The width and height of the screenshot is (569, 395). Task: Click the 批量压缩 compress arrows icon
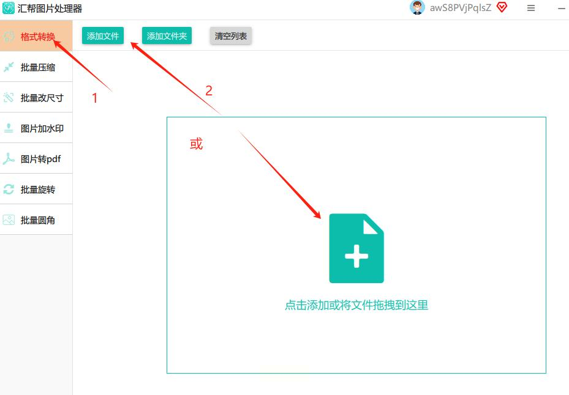9,67
